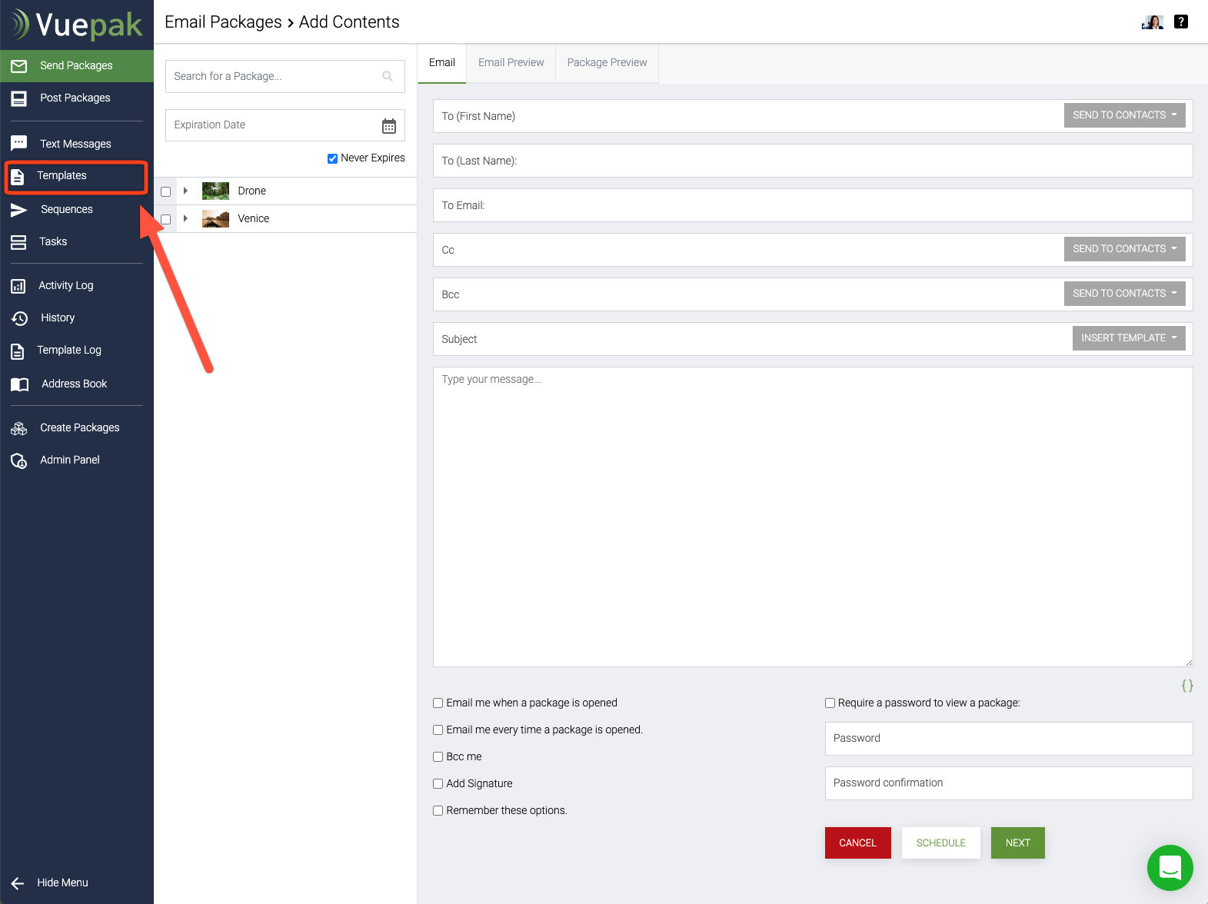Expand the Drone package tree
The height and width of the screenshot is (904, 1208).
pyautogui.click(x=185, y=191)
